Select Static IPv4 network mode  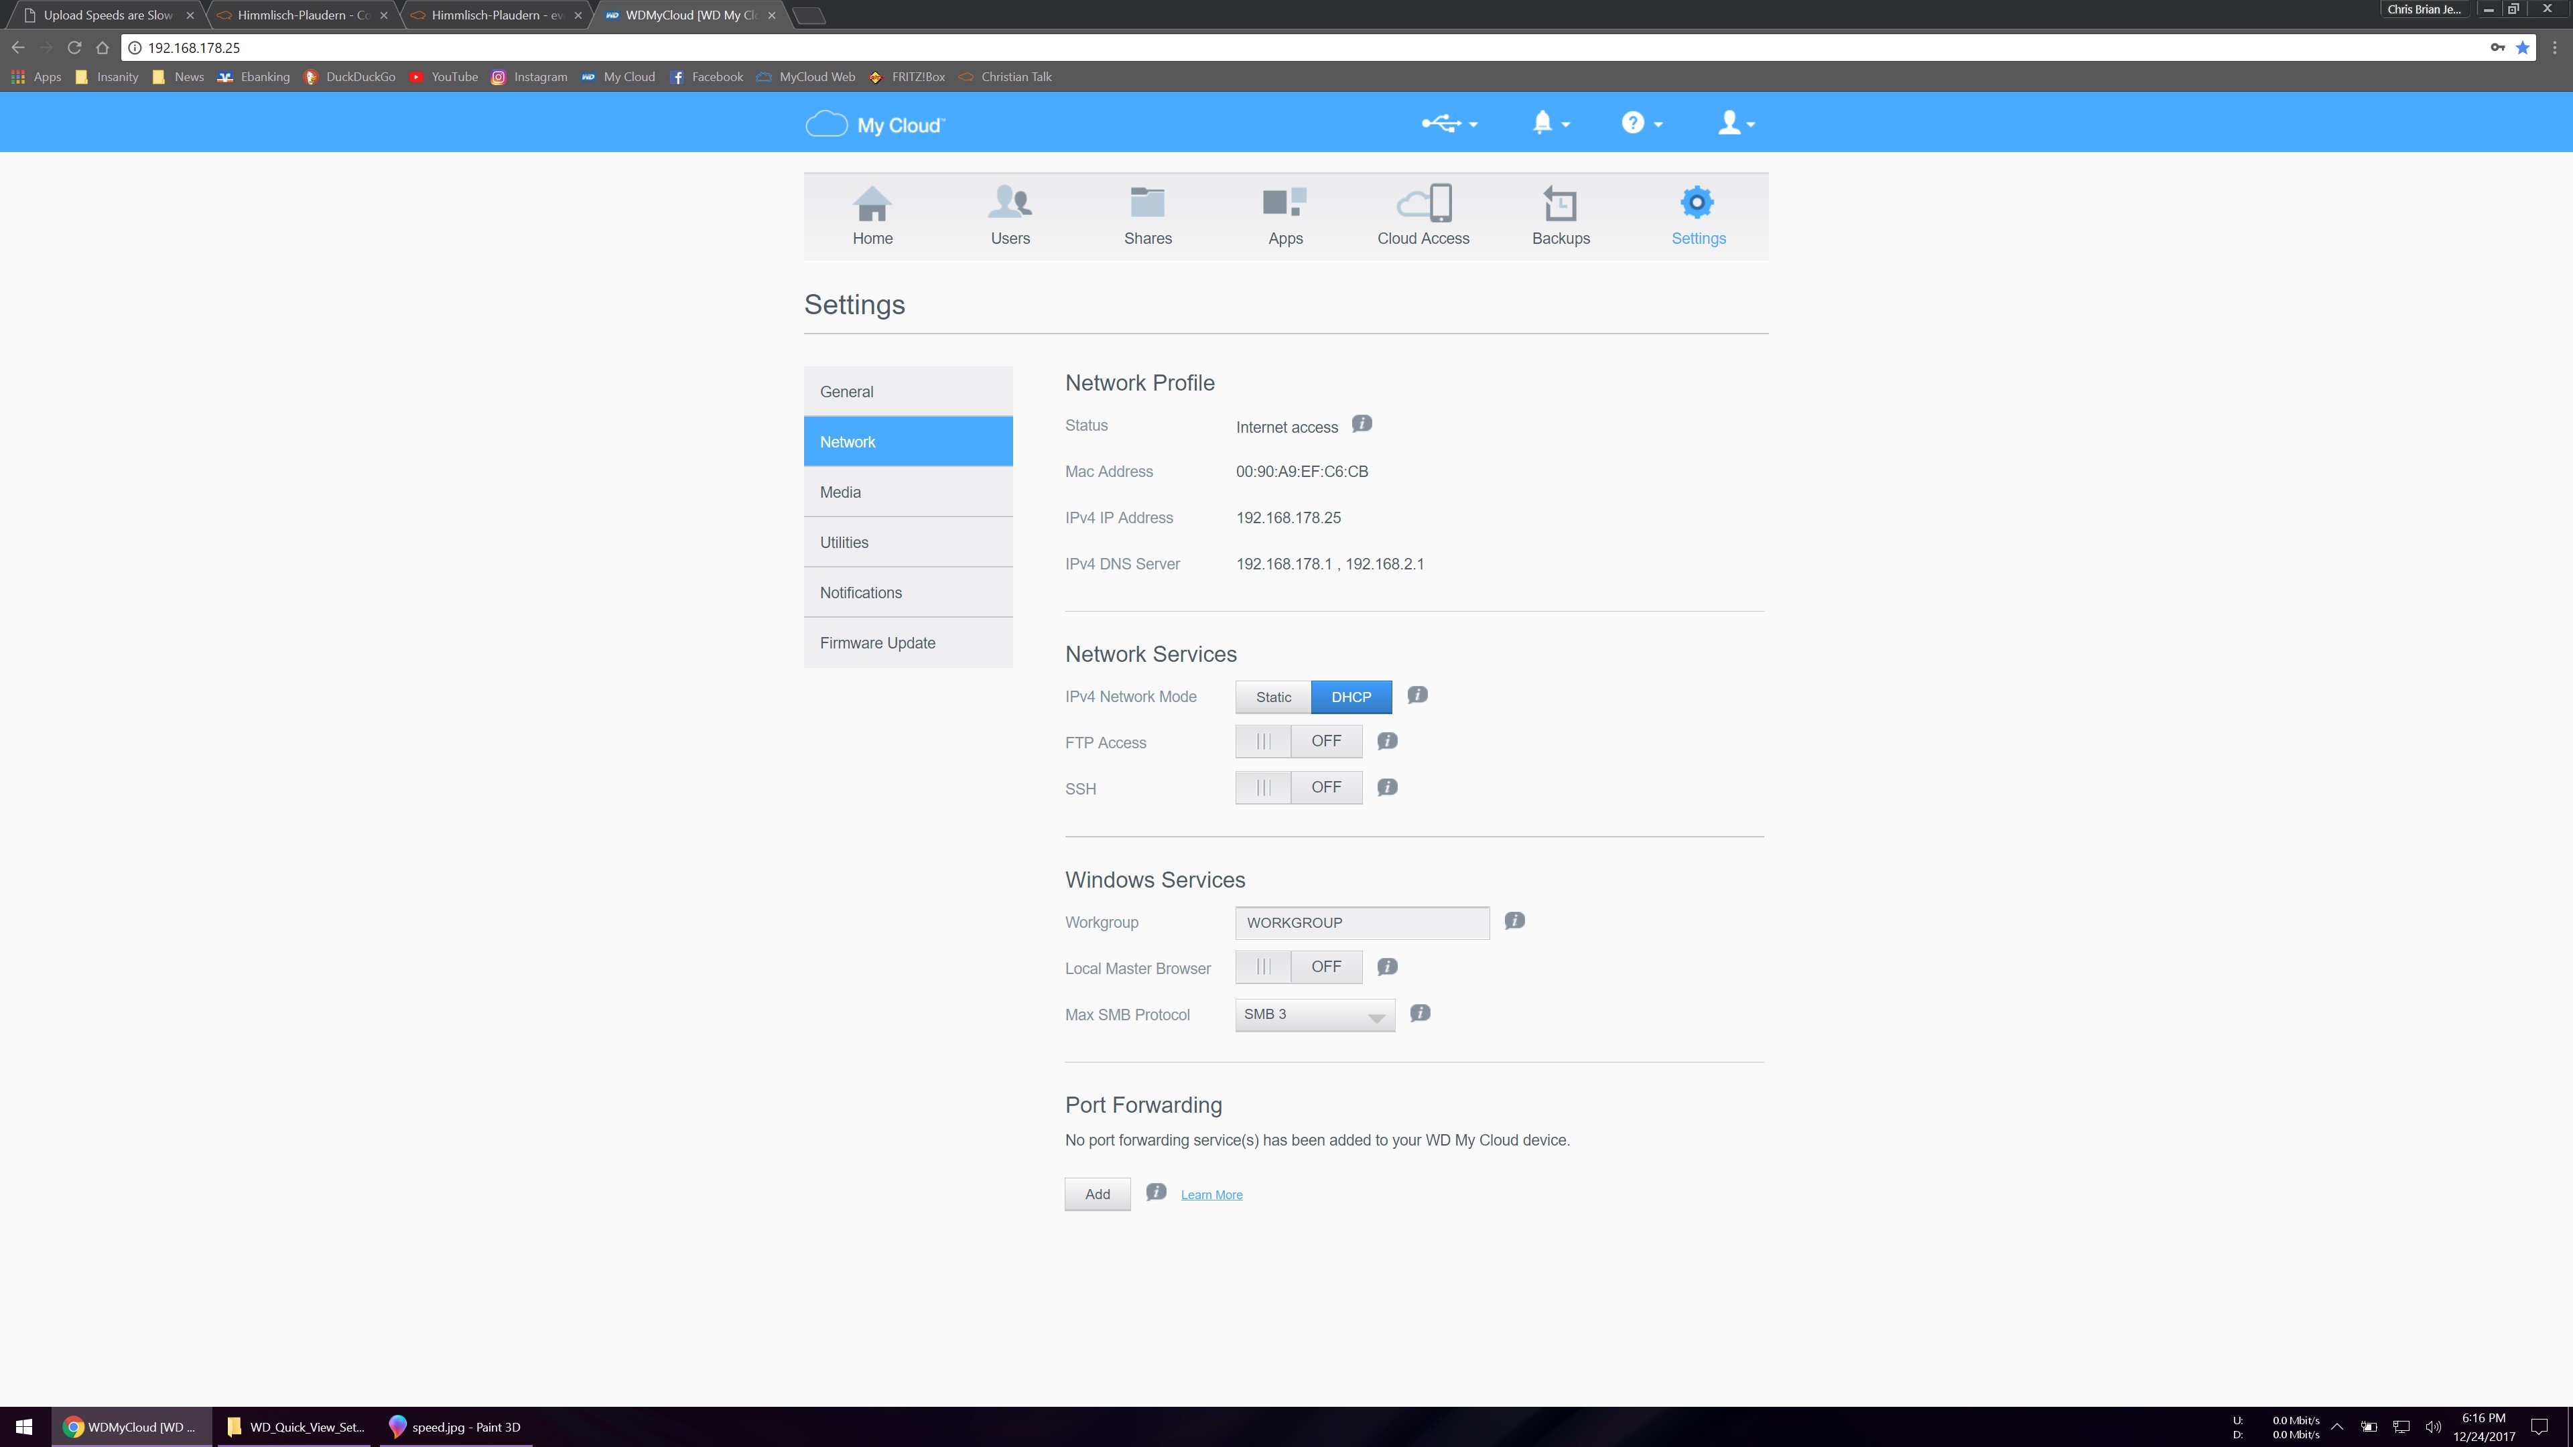[1272, 697]
